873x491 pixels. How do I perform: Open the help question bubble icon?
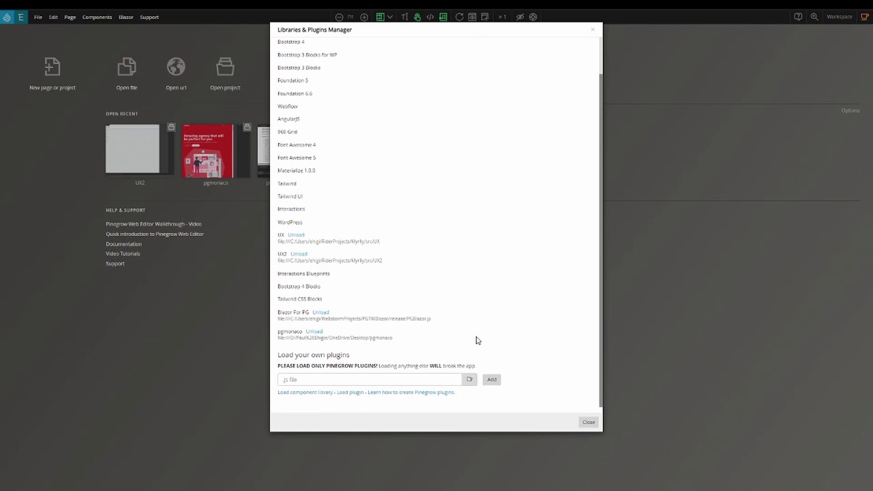point(798,17)
